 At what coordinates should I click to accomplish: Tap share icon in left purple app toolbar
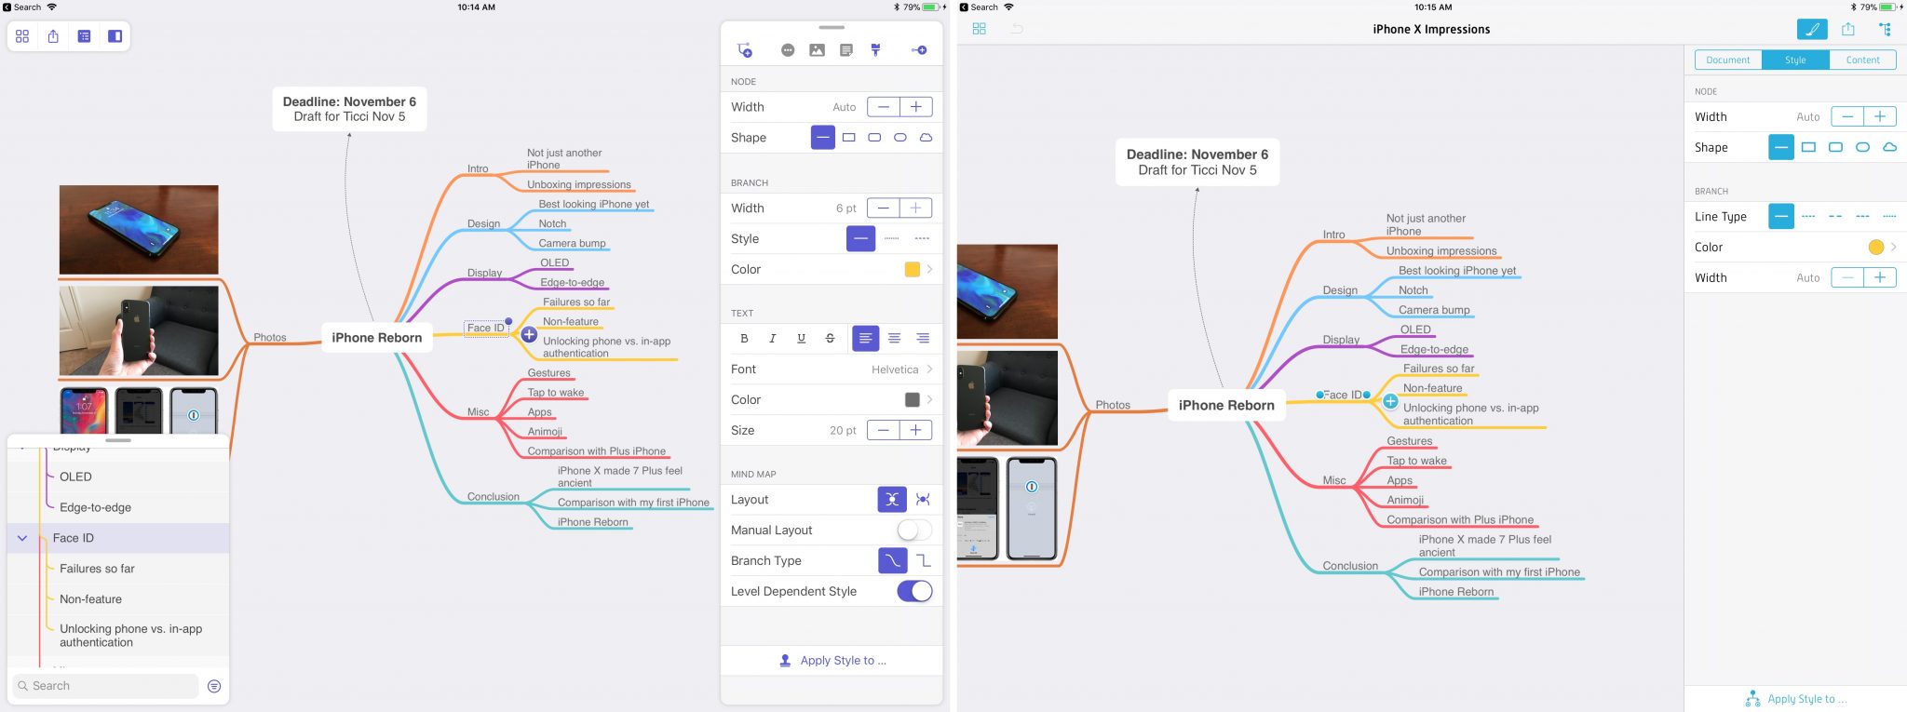(53, 36)
